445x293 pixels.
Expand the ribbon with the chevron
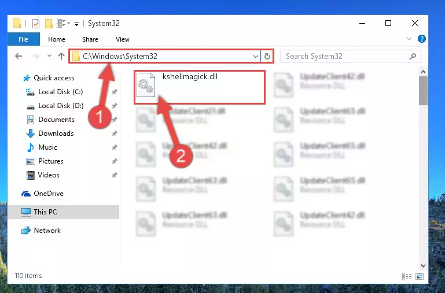pos(409,39)
